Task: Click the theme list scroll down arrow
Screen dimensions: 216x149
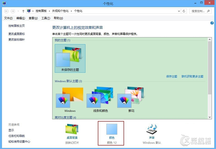Action: tap(210, 117)
